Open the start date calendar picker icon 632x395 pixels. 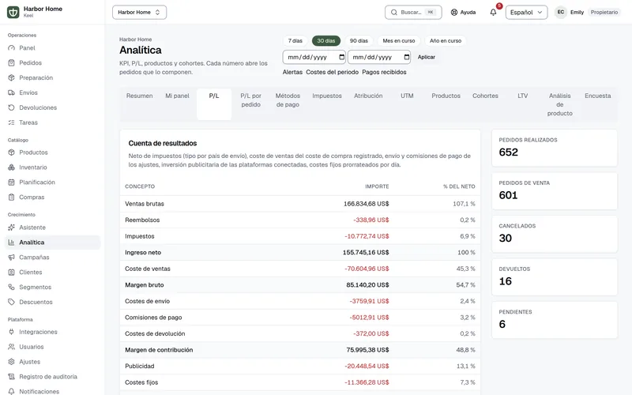[x=342, y=57]
